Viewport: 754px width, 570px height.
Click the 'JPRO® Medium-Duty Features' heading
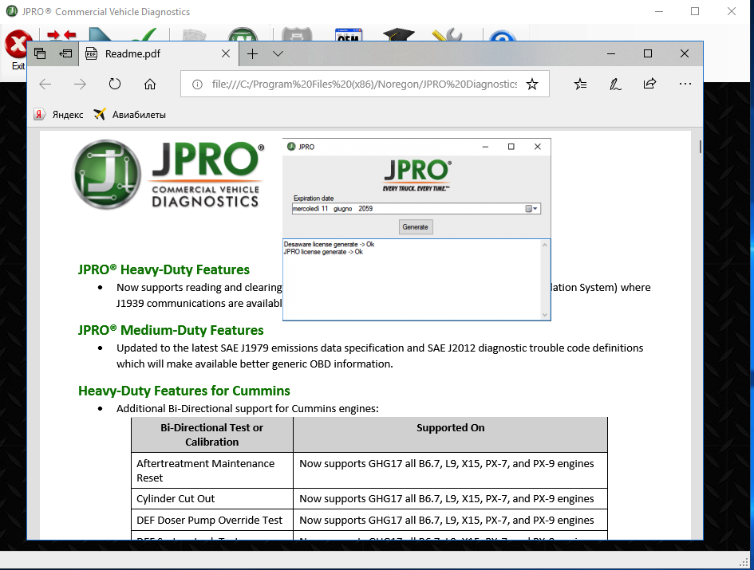pos(171,330)
